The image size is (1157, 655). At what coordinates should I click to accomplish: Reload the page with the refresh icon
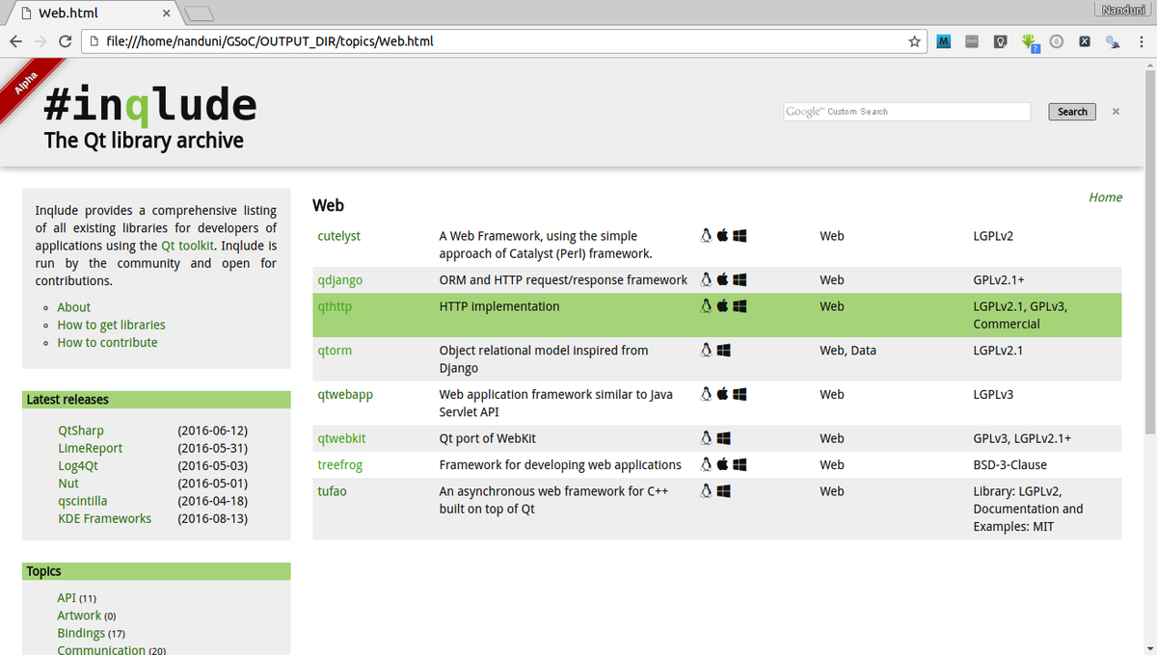[66, 41]
